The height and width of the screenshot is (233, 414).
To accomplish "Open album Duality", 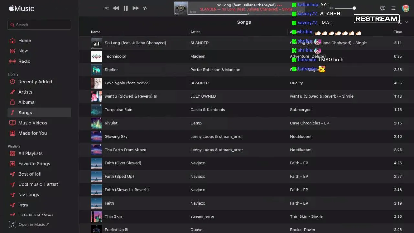I will tap(297, 83).
